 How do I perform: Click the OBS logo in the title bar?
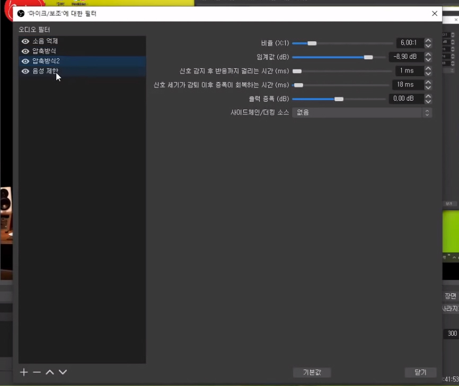pyautogui.click(x=21, y=13)
